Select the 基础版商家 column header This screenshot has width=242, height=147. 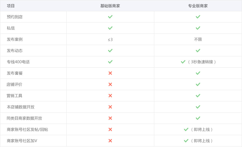point(110,6)
